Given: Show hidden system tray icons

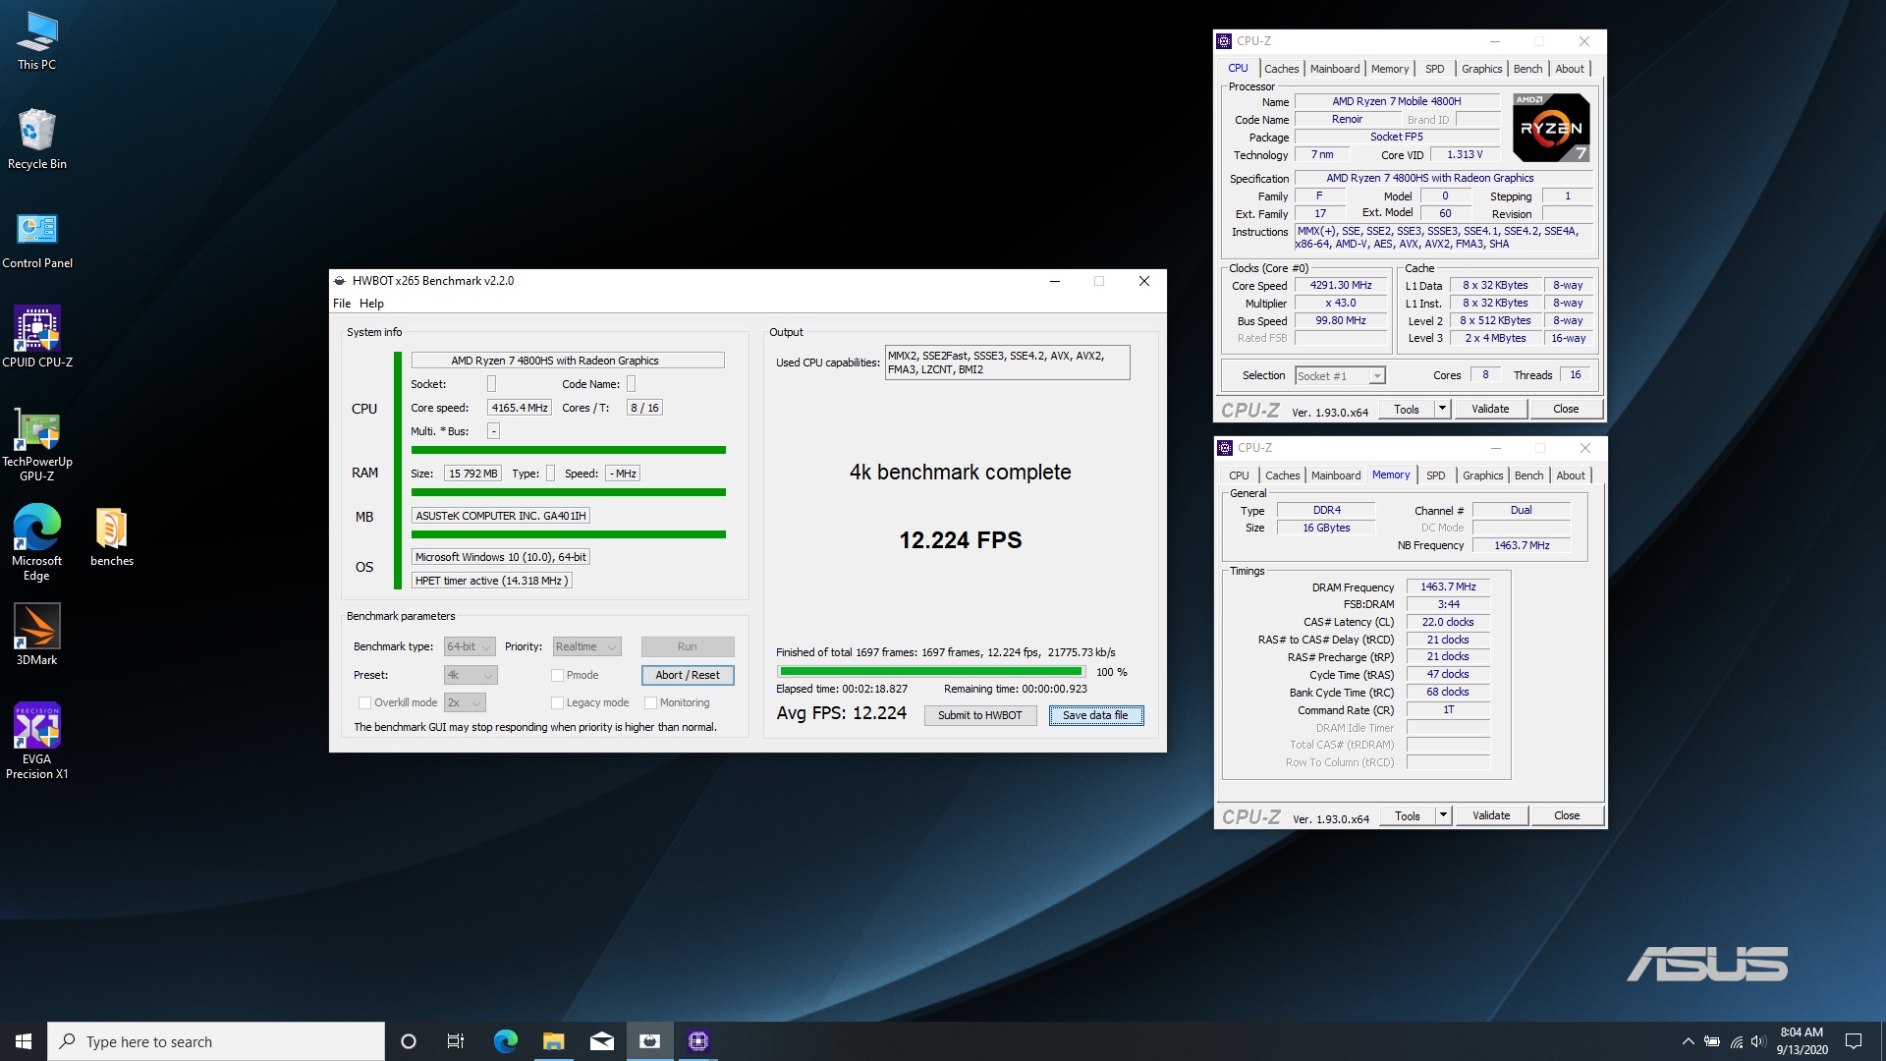Looking at the screenshot, I should click(1688, 1041).
